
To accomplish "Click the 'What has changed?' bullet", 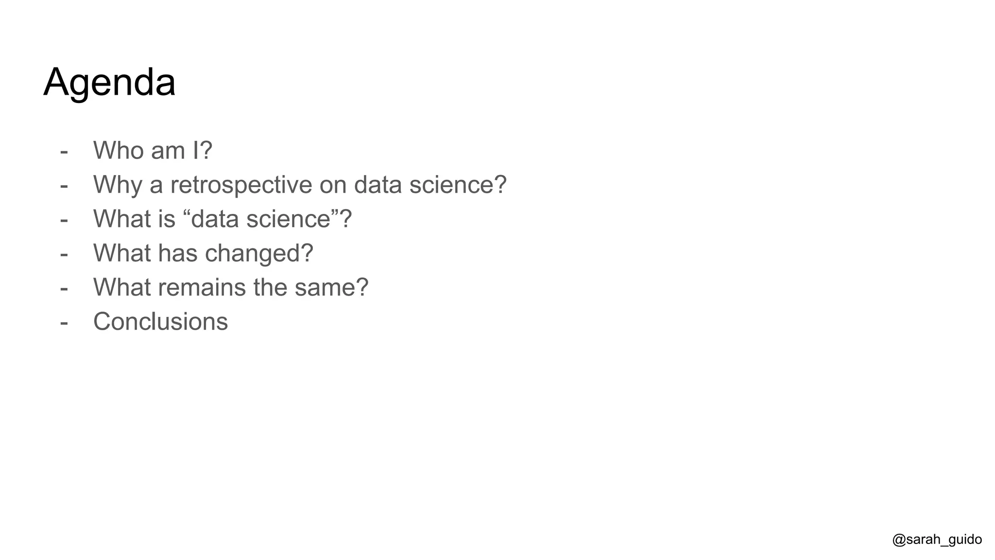I will [203, 253].
